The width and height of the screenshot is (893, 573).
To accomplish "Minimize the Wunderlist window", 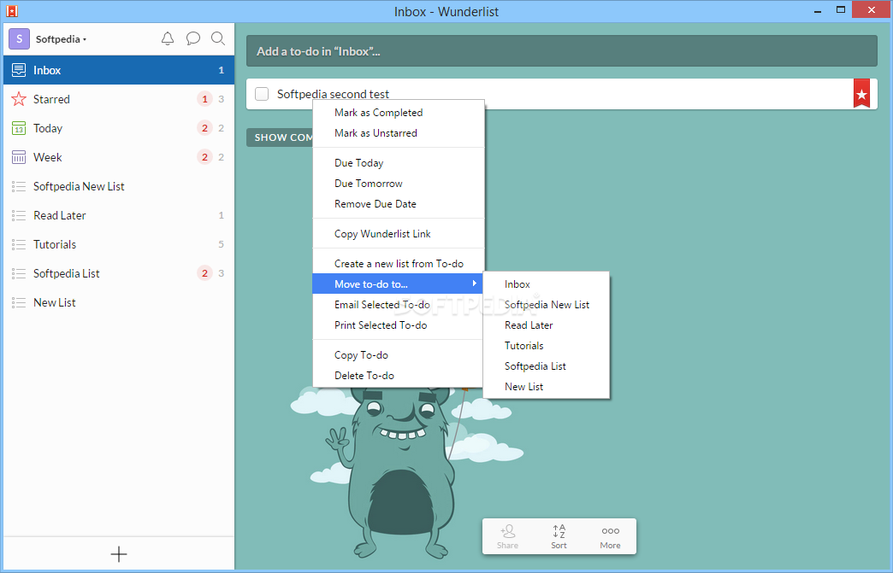I will point(817,10).
